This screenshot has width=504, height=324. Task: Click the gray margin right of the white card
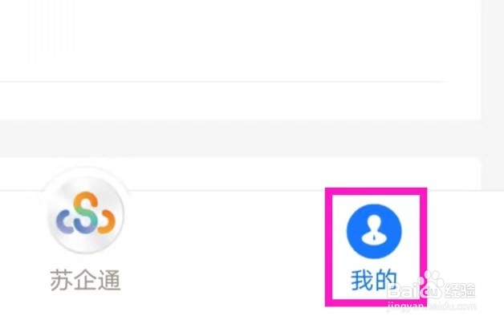493,96
